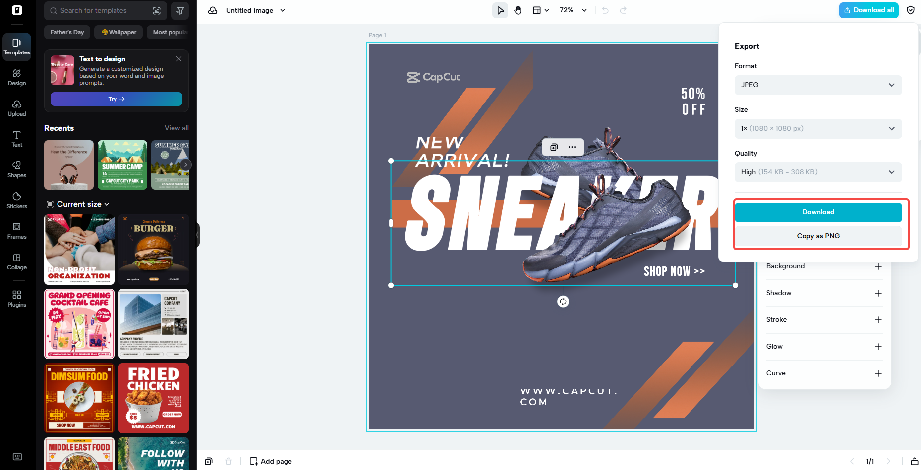Open the export Quality dropdown
The image size is (921, 470).
point(817,172)
